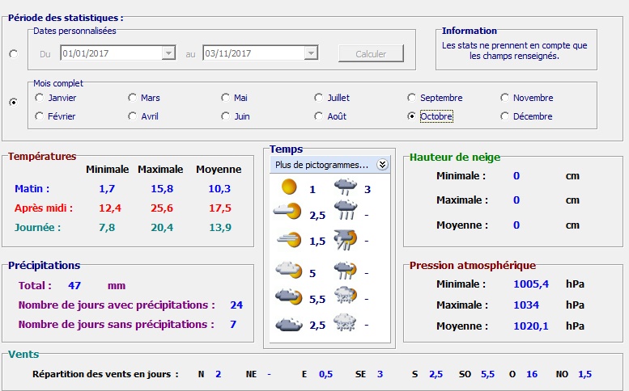The width and height of the screenshot is (629, 391).
Task: Click the precipitation total value 47
Action: click(x=74, y=286)
